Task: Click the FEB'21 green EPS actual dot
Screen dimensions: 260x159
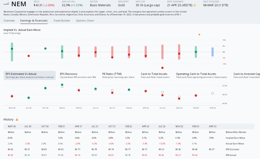Action: (x=62, y=85)
